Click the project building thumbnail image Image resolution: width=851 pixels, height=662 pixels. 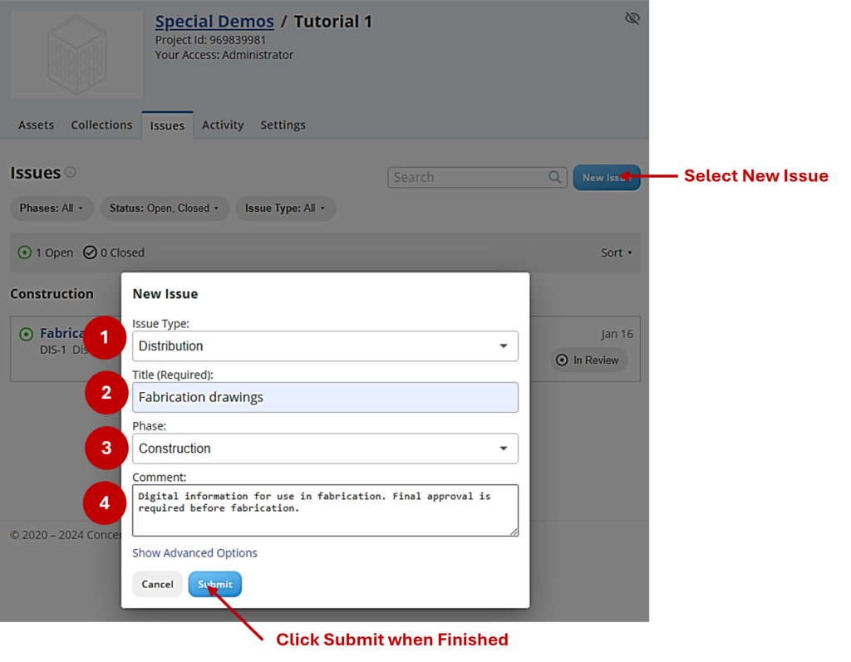point(76,55)
